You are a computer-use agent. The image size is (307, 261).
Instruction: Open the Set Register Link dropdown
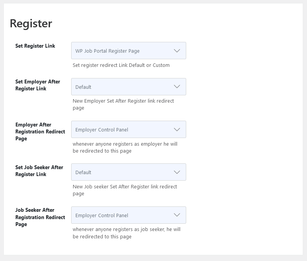tap(128, 50)
